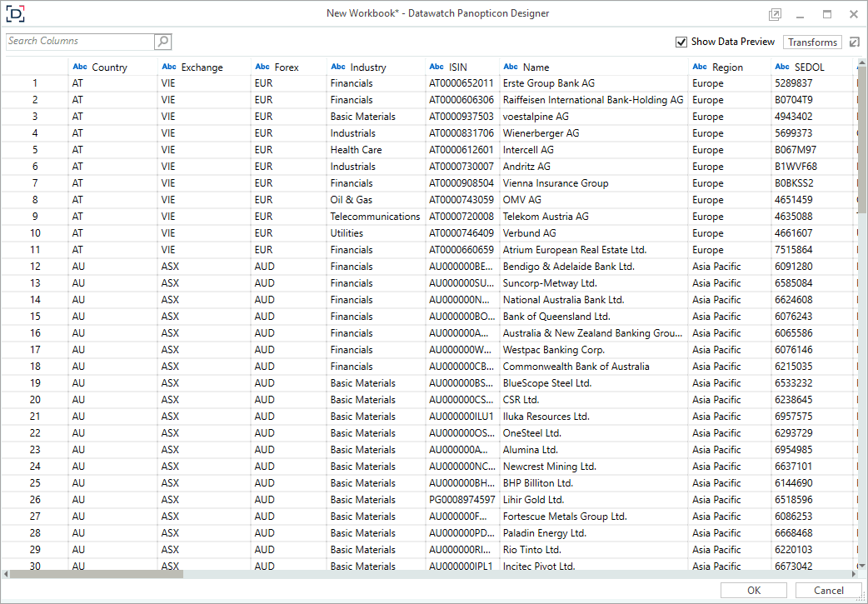868x604 pixels.
Task: Uncheck the Show Data Preview checkbox
Action: 681,42
